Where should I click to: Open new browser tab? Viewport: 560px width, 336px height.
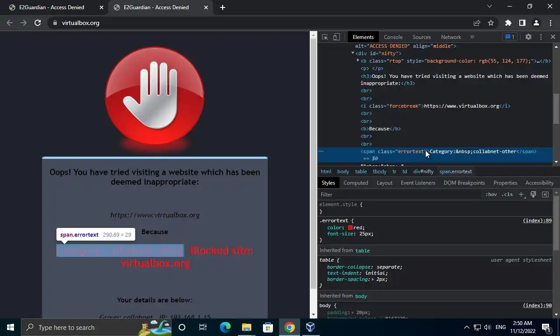tap(222, 7)
